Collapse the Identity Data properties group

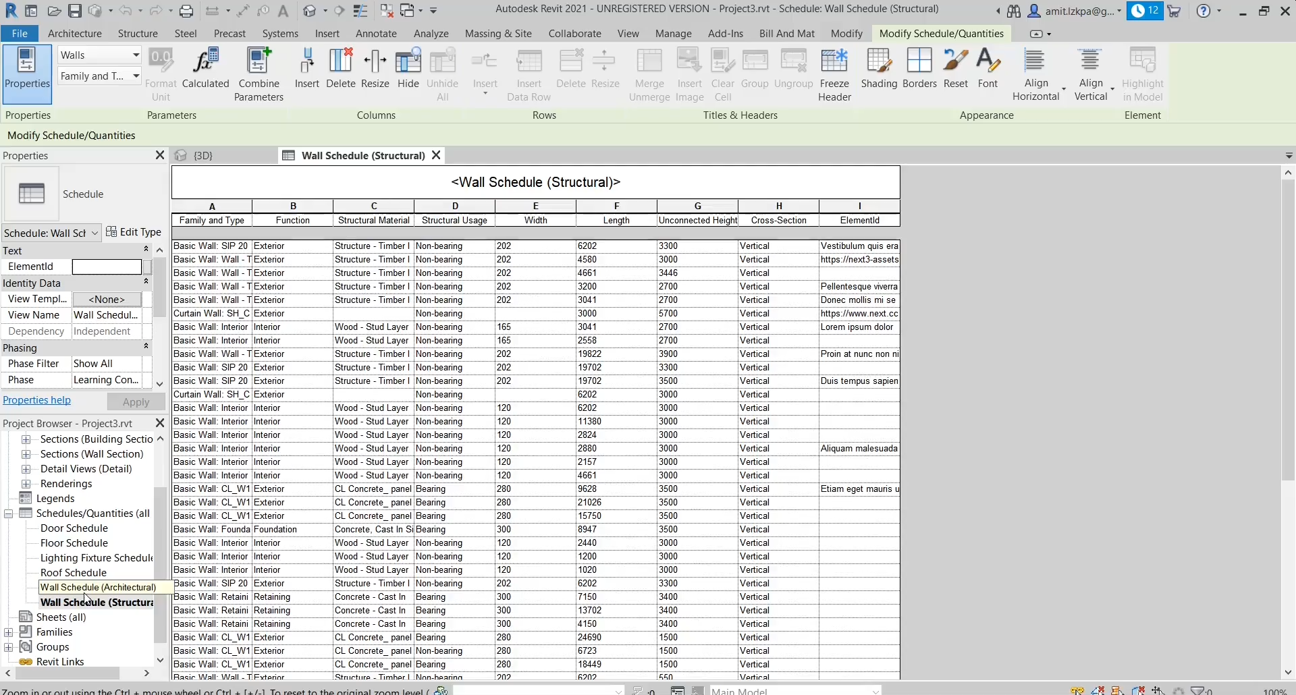tap(146, 283)
